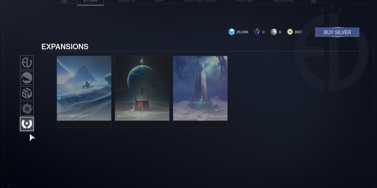Open the Roster tab
Screen dimensions: 377x188
pos(245,1)
